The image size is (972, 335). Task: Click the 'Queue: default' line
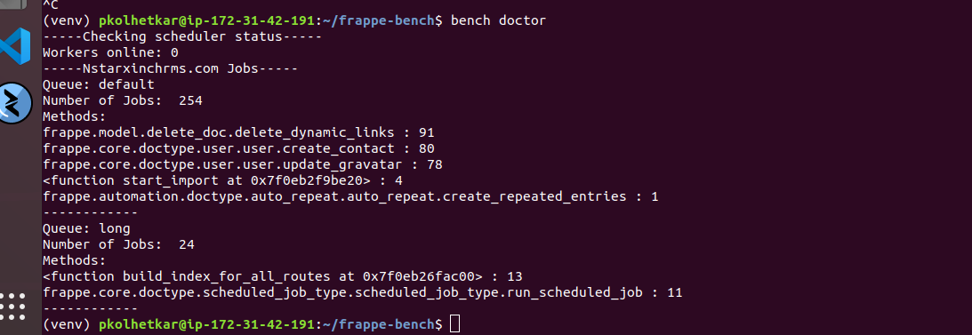pos(99,84)
